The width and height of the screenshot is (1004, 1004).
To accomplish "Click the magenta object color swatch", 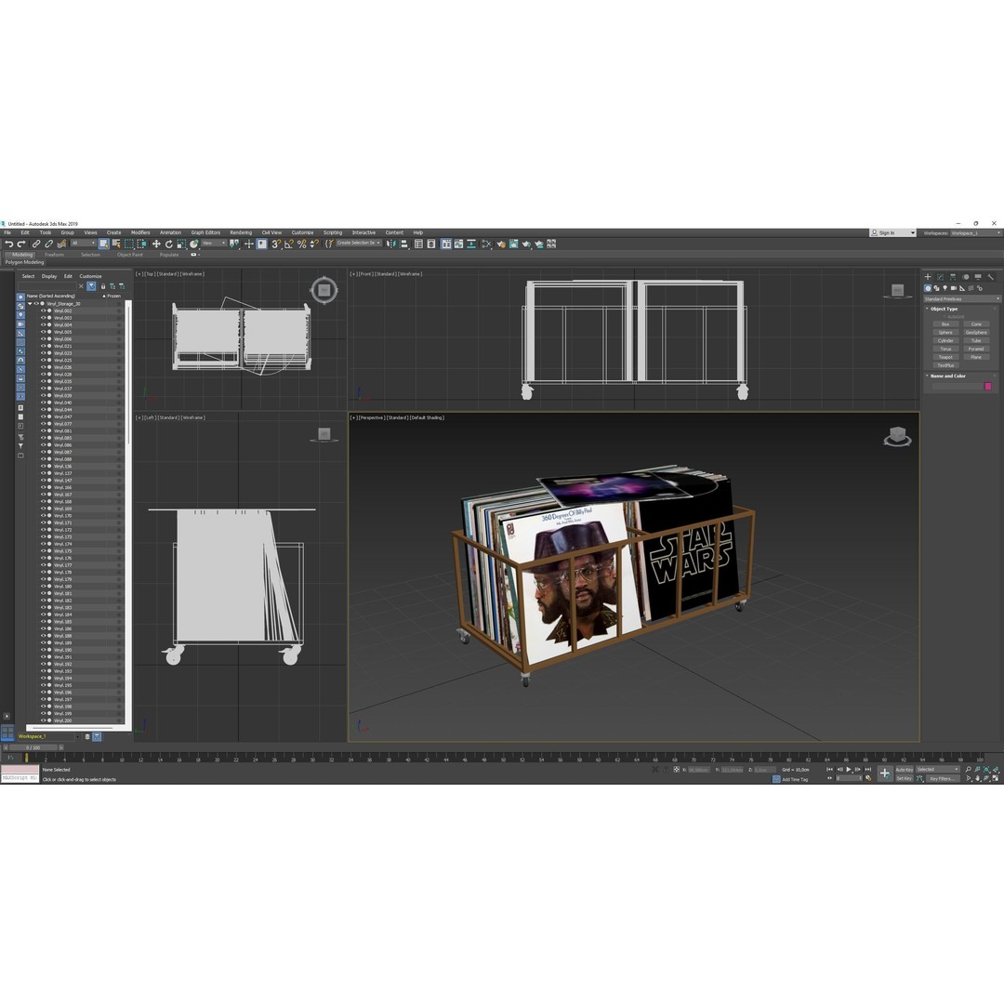I will tap(988, 386).
